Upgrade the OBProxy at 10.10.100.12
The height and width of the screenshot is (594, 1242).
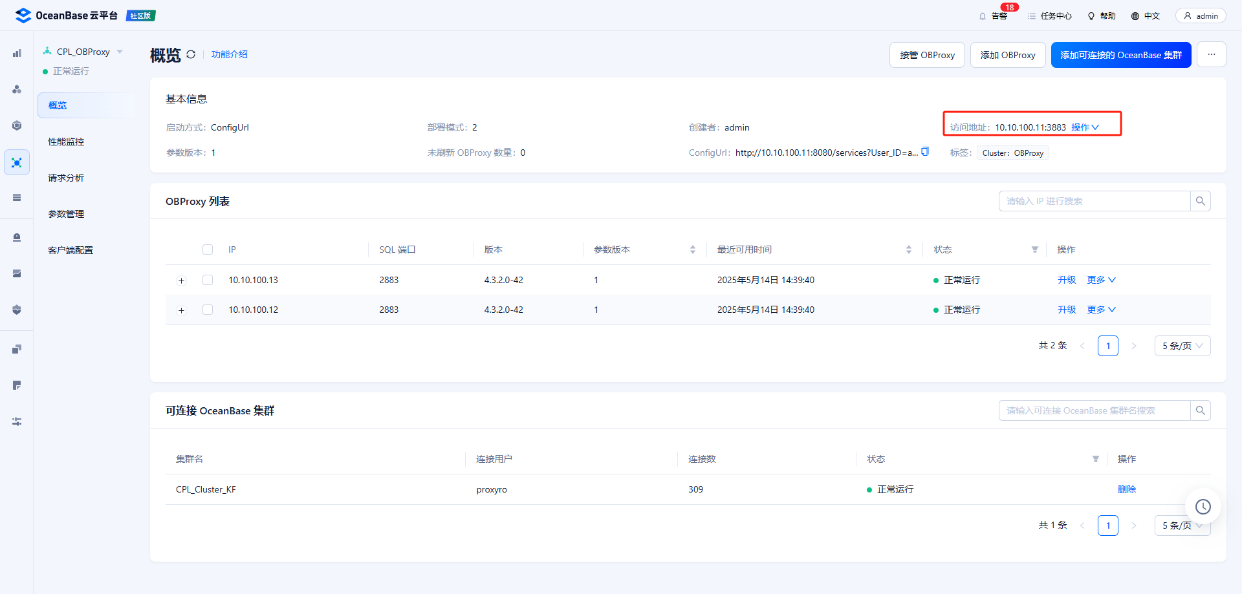tap(1067, 310)
